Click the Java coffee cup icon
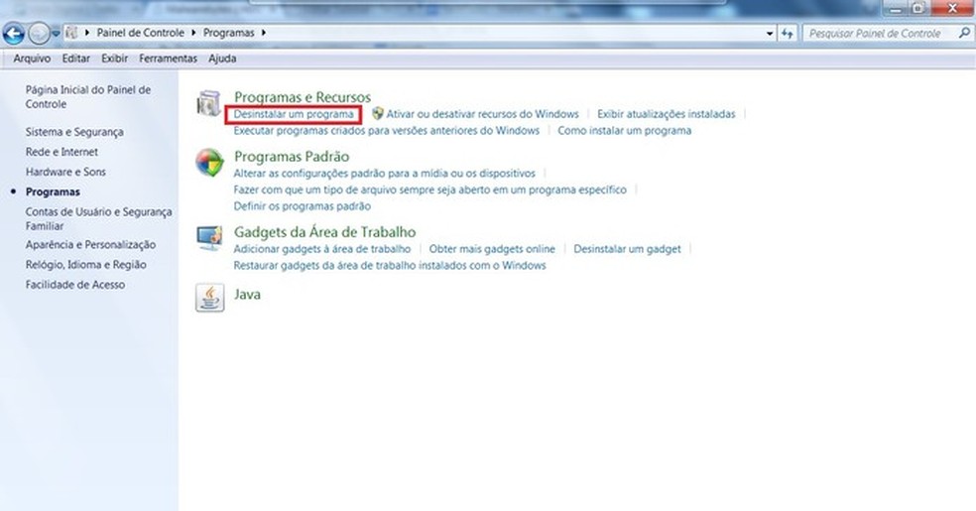This screenshot has height=511, width=976. [209, 298]
